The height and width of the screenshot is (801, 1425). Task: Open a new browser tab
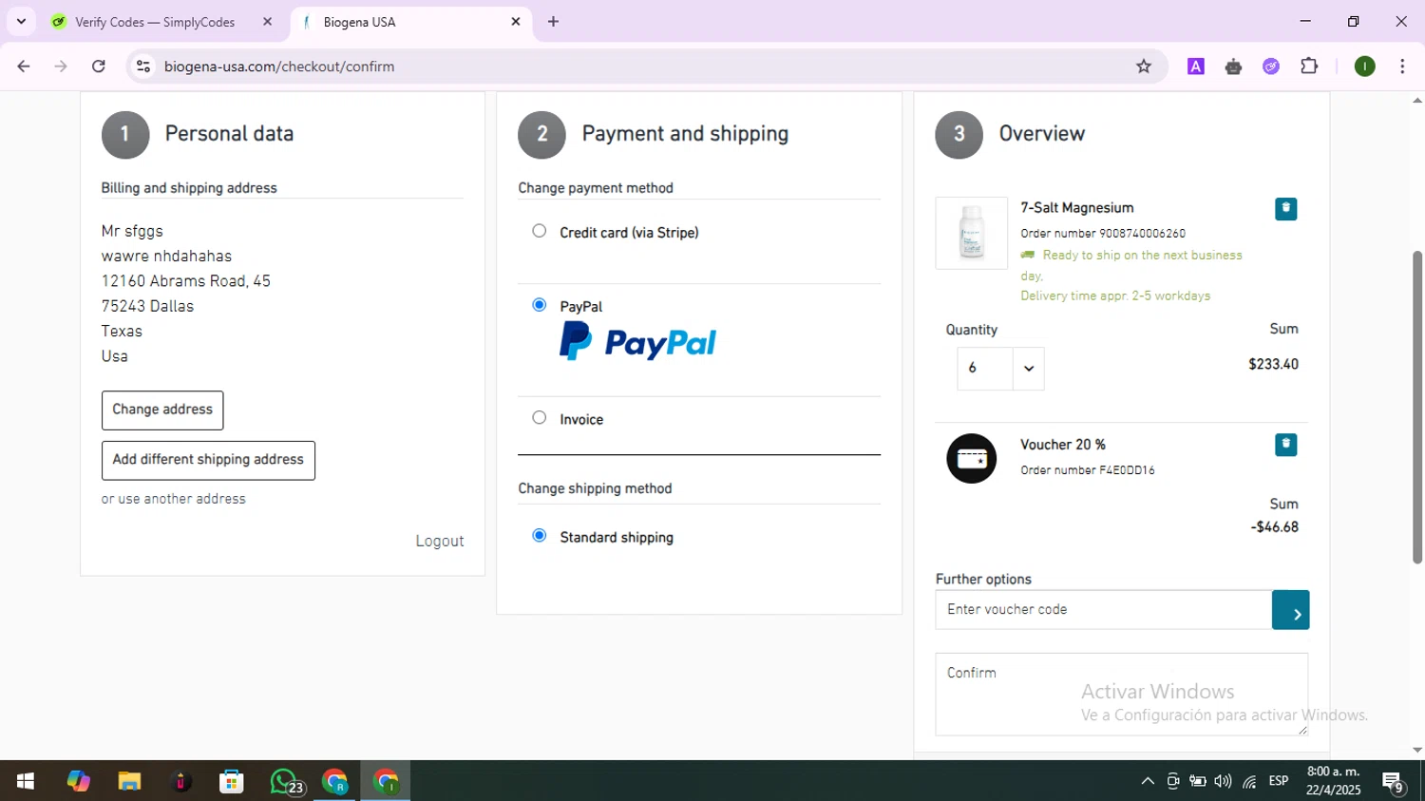tap(553, 22)
